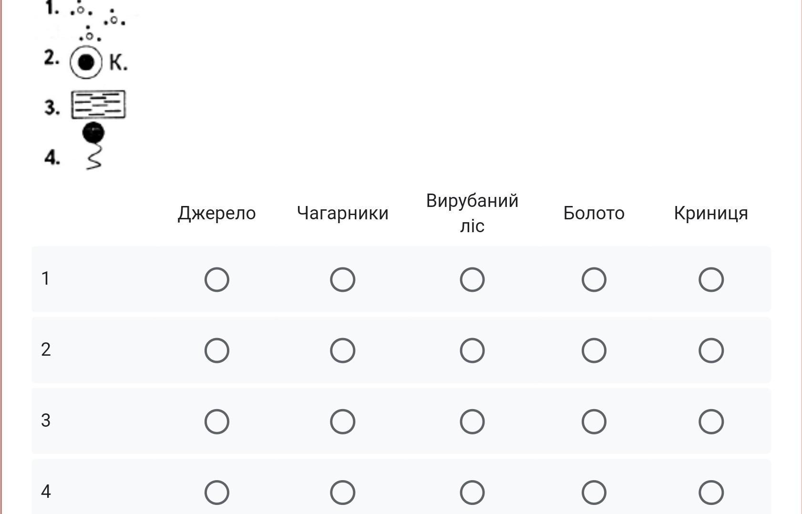Select Джерело for row 1

pyautogui.click(x=216, y=279)
